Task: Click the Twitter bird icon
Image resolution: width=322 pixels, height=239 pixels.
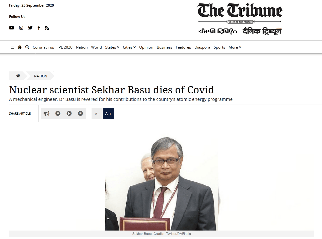Action: click(x=30, y=28)
